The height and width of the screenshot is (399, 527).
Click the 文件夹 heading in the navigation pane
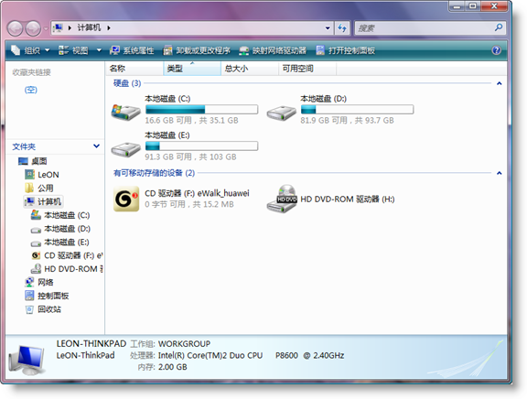tap(24, 146)
